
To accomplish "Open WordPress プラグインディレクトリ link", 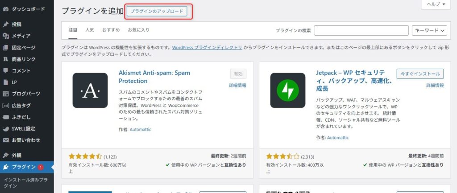I will coord(207,47).
